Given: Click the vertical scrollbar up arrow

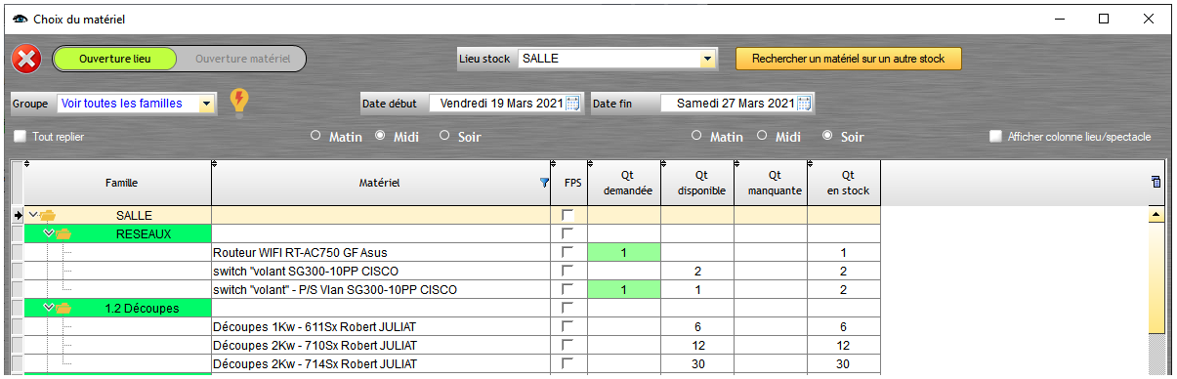Looking at the screenshot, I should (1156, 214).
